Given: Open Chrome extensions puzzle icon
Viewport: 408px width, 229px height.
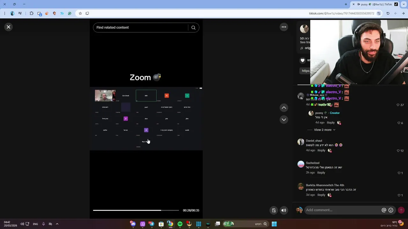Looking at the screenshot, I should (32, 13).
